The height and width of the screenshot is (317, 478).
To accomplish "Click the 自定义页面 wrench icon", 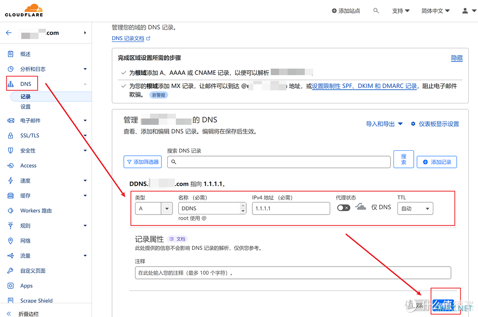I will [x=11, y=271].
